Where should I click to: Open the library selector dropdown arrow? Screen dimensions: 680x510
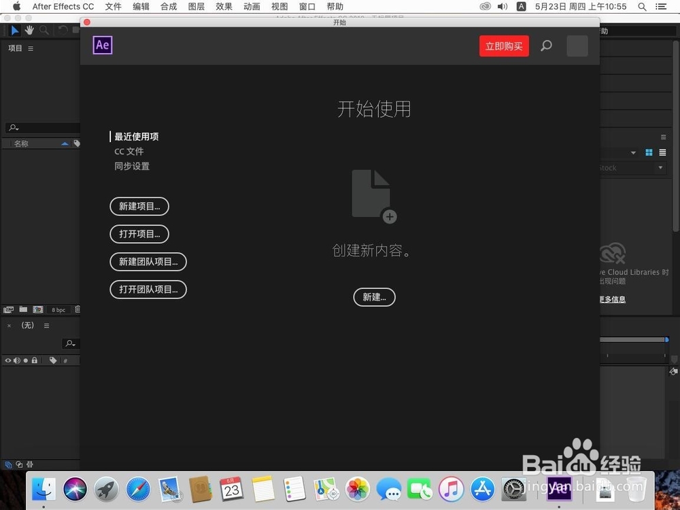click(633, 152)
